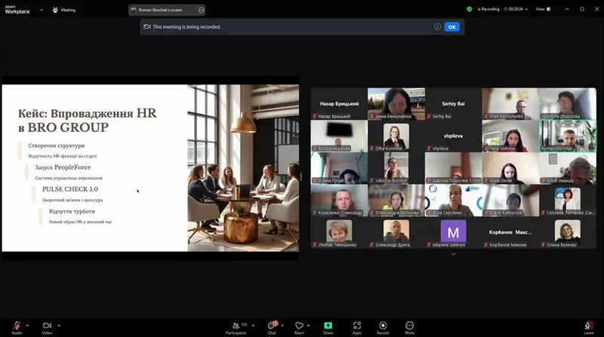Unmute microphone using the Audio icon
This screenshot has height=337, width=604.
(17, 327)
